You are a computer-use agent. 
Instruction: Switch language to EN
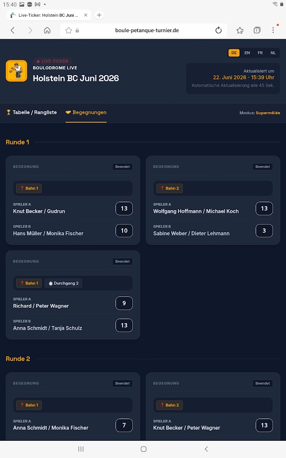(247, 53)
